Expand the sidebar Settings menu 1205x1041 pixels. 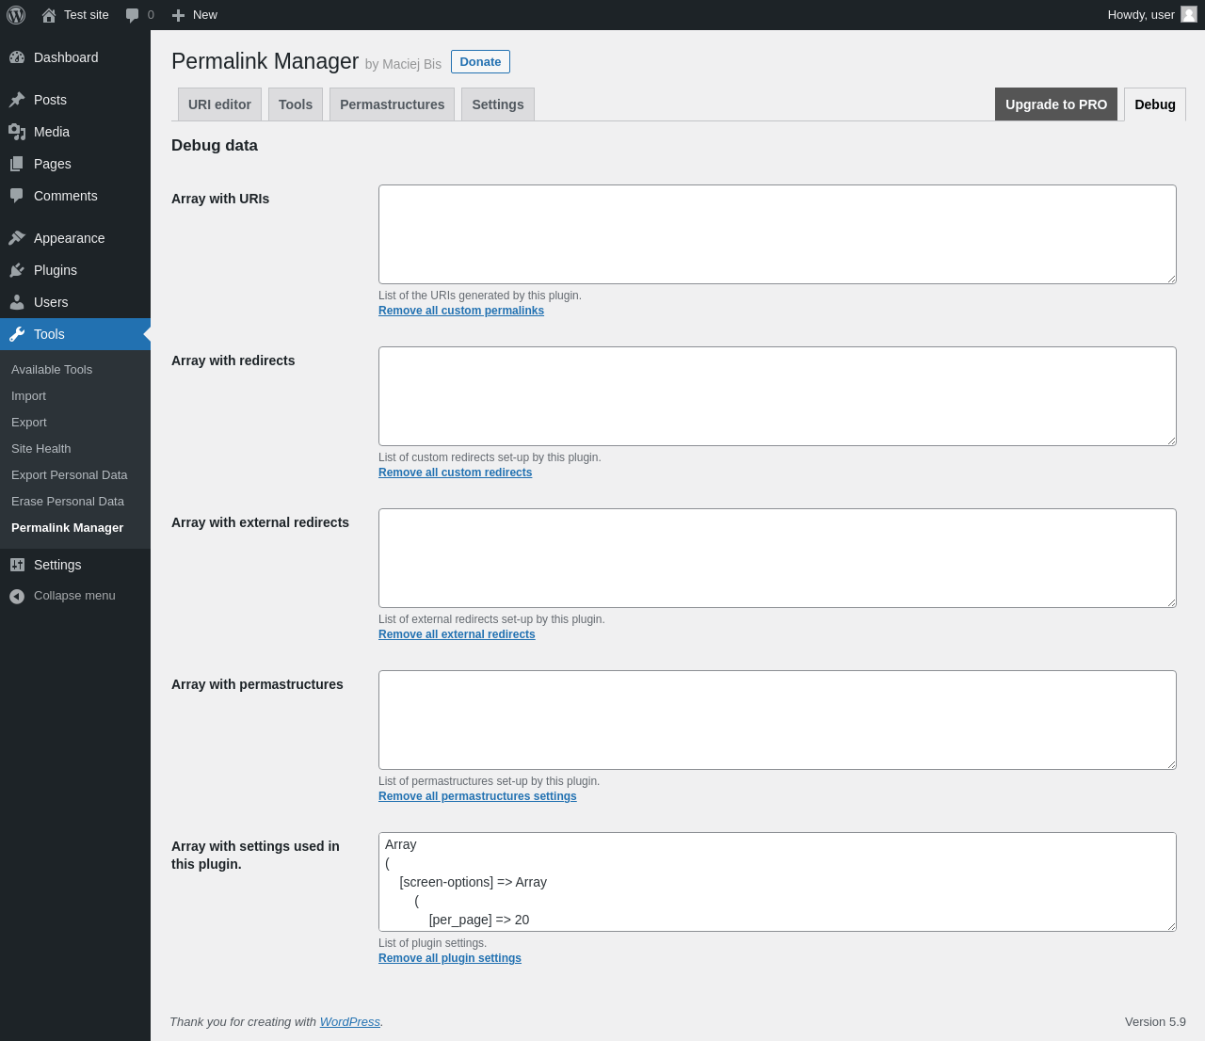[57, 565]
